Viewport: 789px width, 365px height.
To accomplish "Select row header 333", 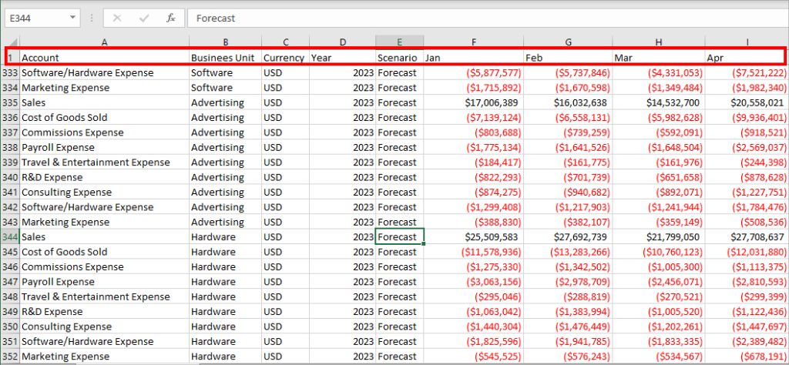I will tap(10, 73).
